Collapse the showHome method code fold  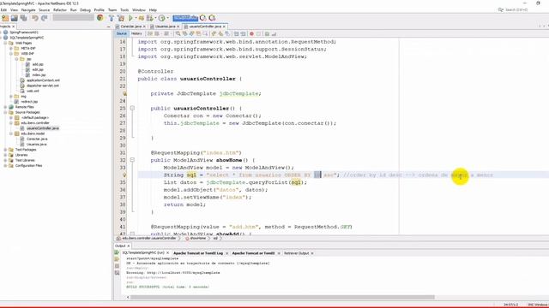tap(132, 160)
